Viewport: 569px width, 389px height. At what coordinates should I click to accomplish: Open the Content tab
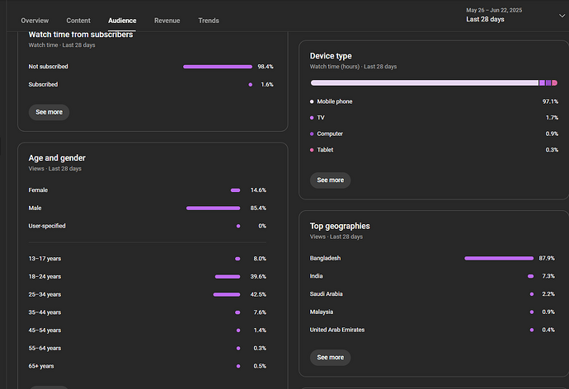[x=78, y=21]
